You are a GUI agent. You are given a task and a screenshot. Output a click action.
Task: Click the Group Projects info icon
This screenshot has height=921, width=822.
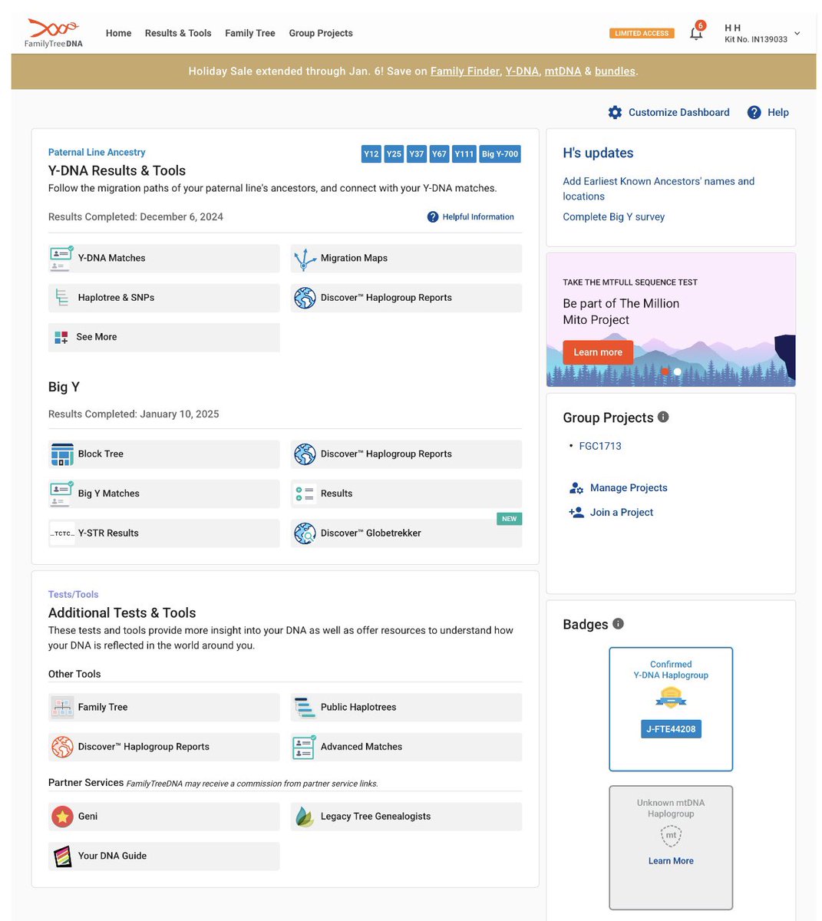pos(663,417)
